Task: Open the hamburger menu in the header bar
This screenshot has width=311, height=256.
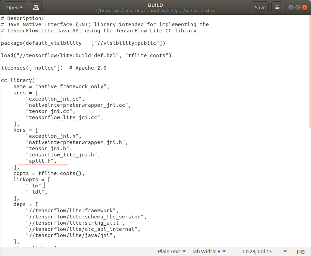Action: (277, 7)
